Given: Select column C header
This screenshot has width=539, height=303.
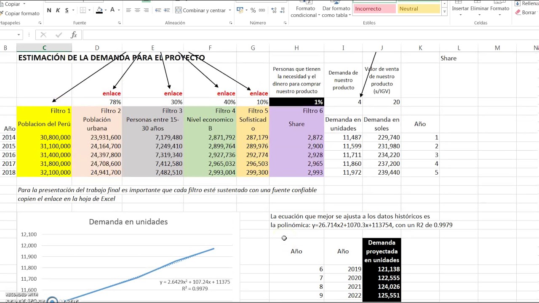Looking at the screenshot, I should pyautogui.click(x=44, y=48).
